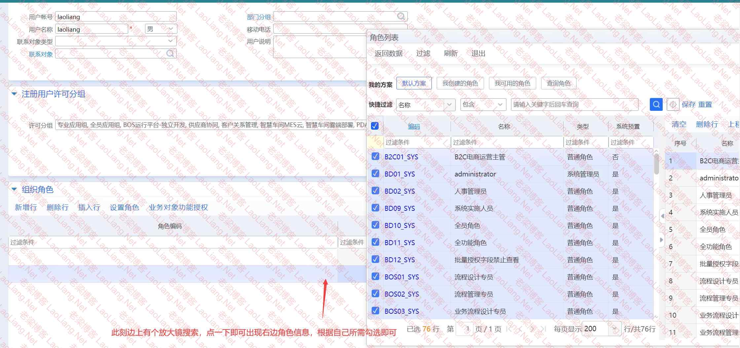
Task: Open the 名称 quick filter field dropdown
Action: [449, 105]
